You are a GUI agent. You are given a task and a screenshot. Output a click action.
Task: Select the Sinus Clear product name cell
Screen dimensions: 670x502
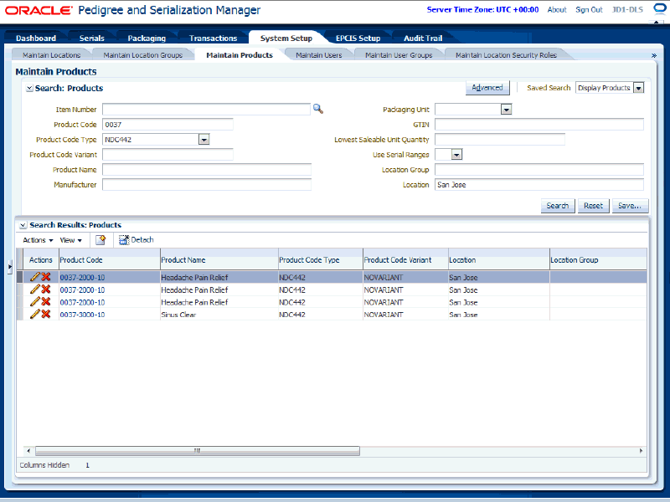(x=219, y=315)
